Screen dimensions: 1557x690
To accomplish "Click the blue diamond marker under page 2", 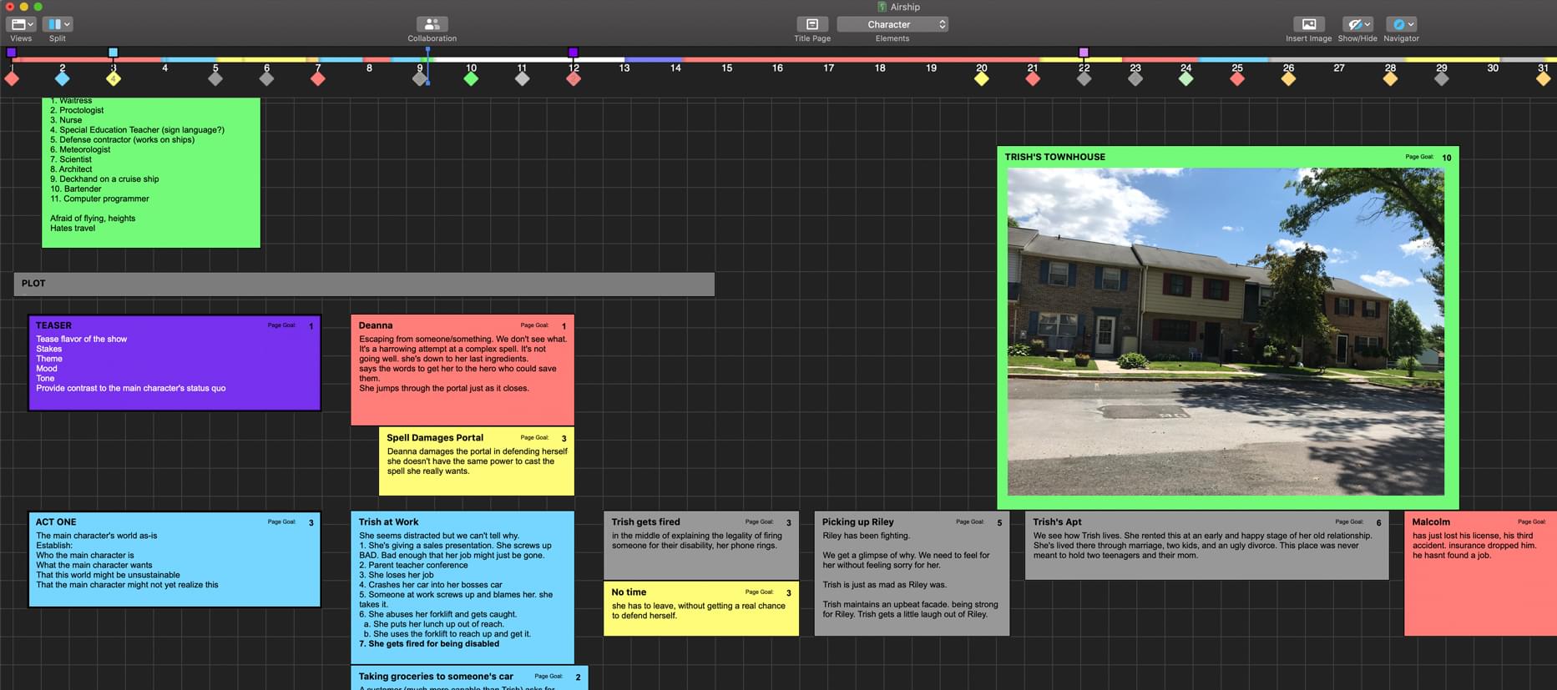I will 62,79.
